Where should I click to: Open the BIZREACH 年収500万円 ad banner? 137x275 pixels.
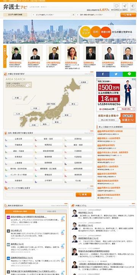116,95
